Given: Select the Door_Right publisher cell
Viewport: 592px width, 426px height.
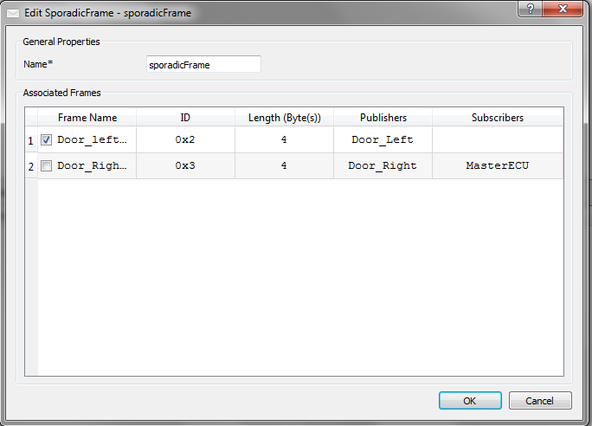Looking at the screenshot, I should point(383,165).
